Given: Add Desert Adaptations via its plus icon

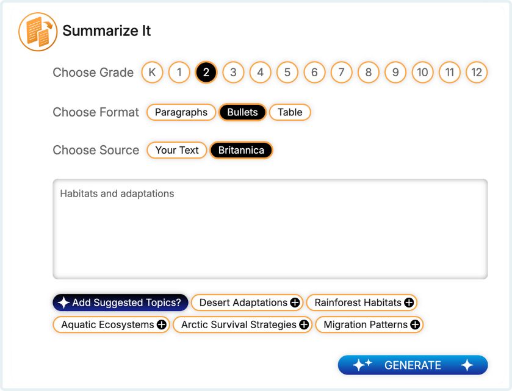Looking at the screenshot, I should [295, 303].
